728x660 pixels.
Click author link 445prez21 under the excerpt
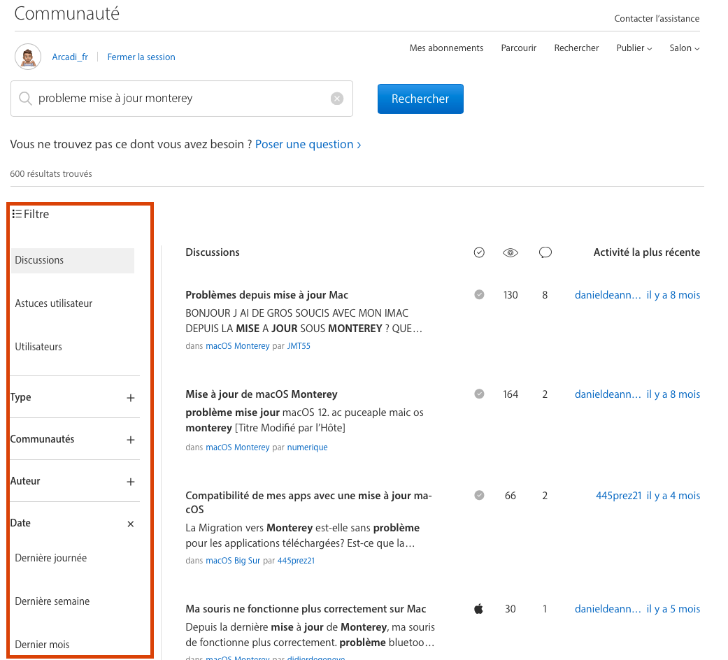click(x=296, y=561)
